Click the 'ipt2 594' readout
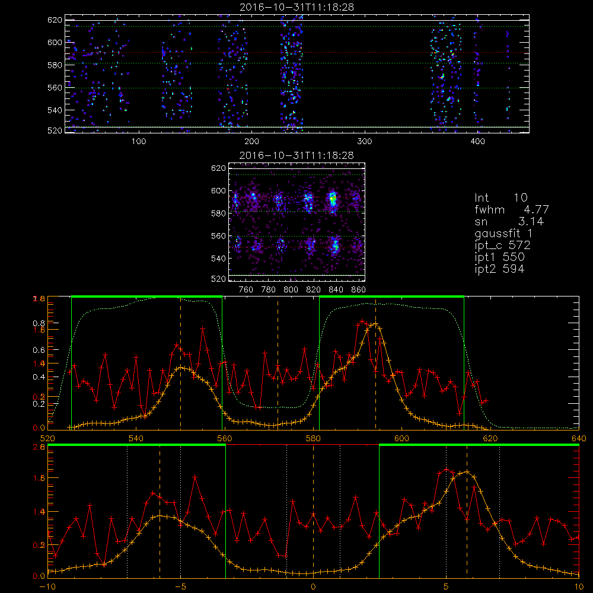This screenshot has height=593, width=593. (499, 269)
